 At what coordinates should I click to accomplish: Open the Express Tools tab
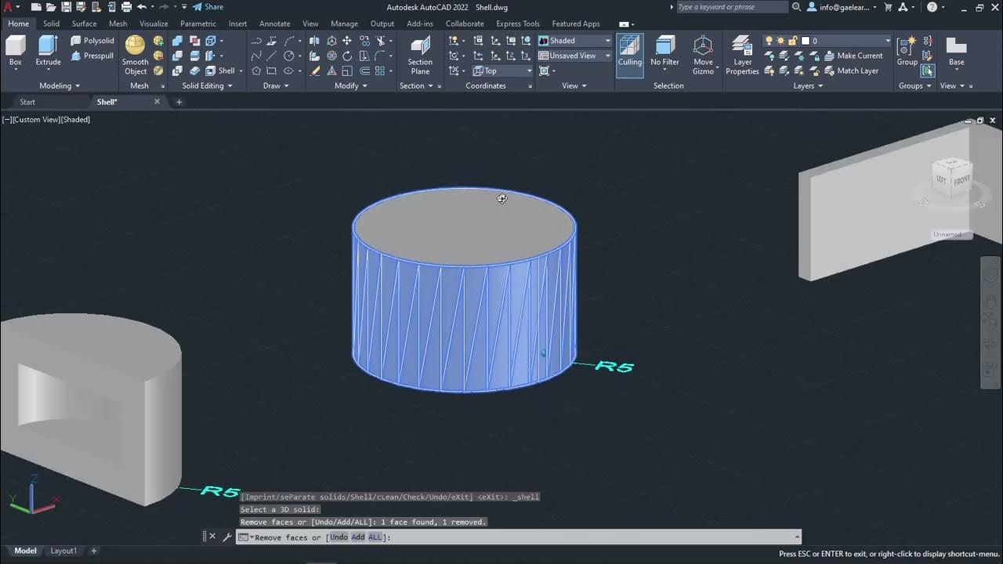point(518,23)
